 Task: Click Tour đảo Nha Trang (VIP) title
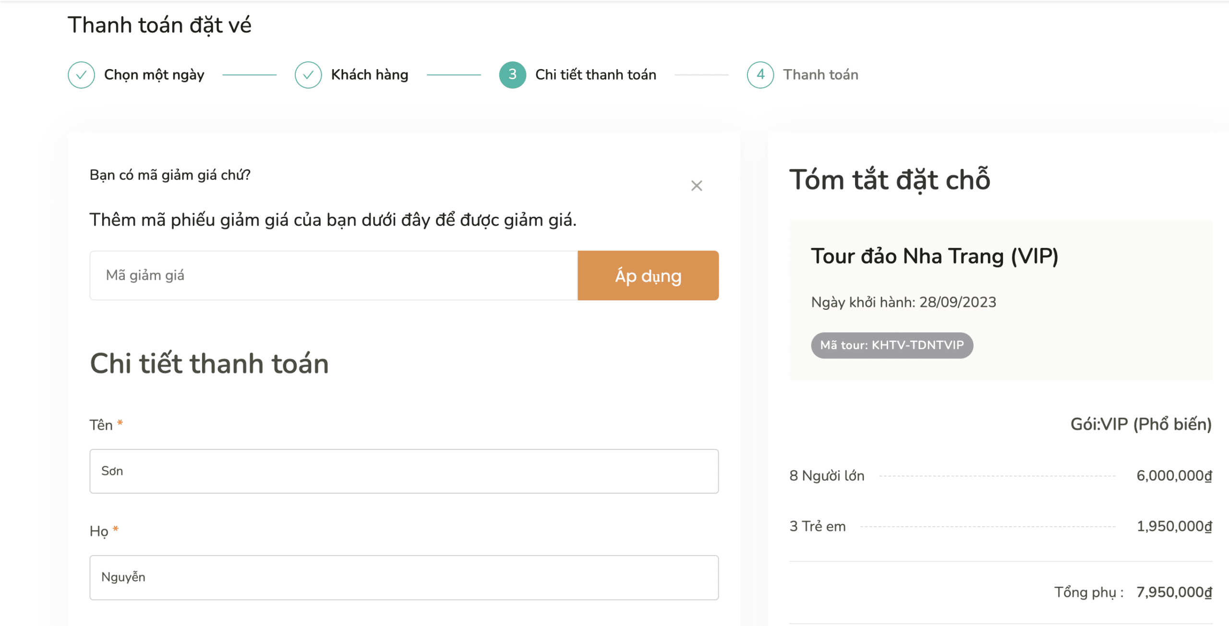[934, 256]
